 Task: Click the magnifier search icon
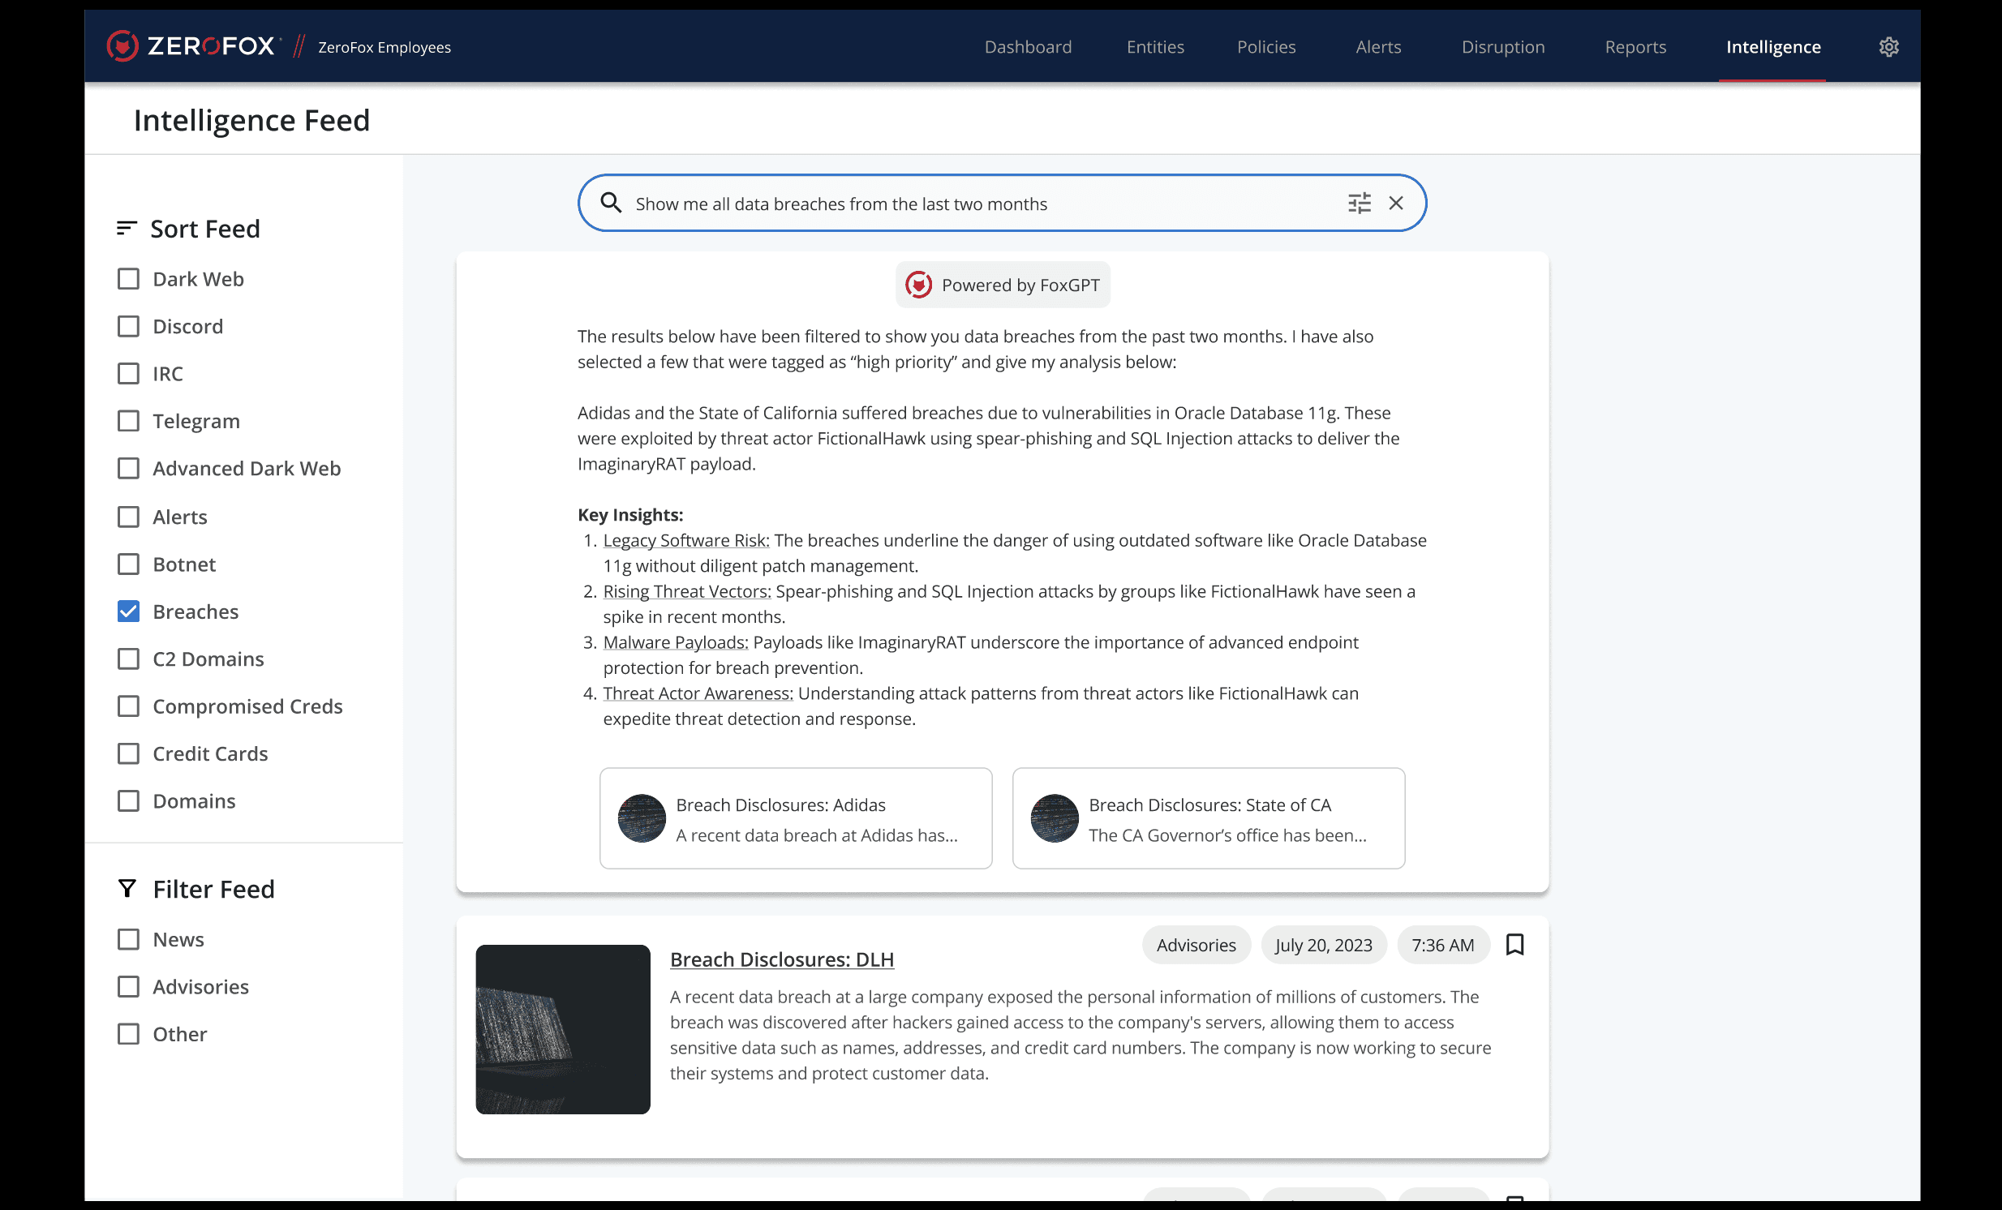coord(611,203)
